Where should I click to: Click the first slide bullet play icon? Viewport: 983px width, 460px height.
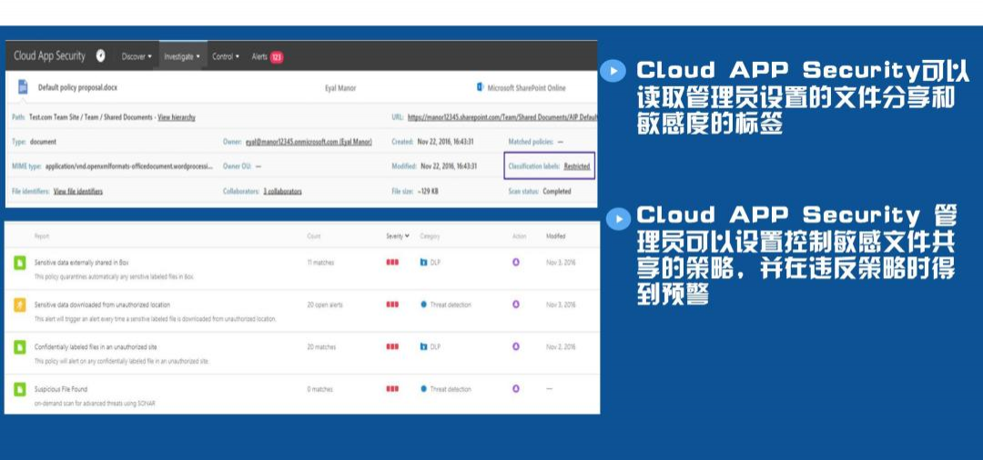click(x=613, y=71)
